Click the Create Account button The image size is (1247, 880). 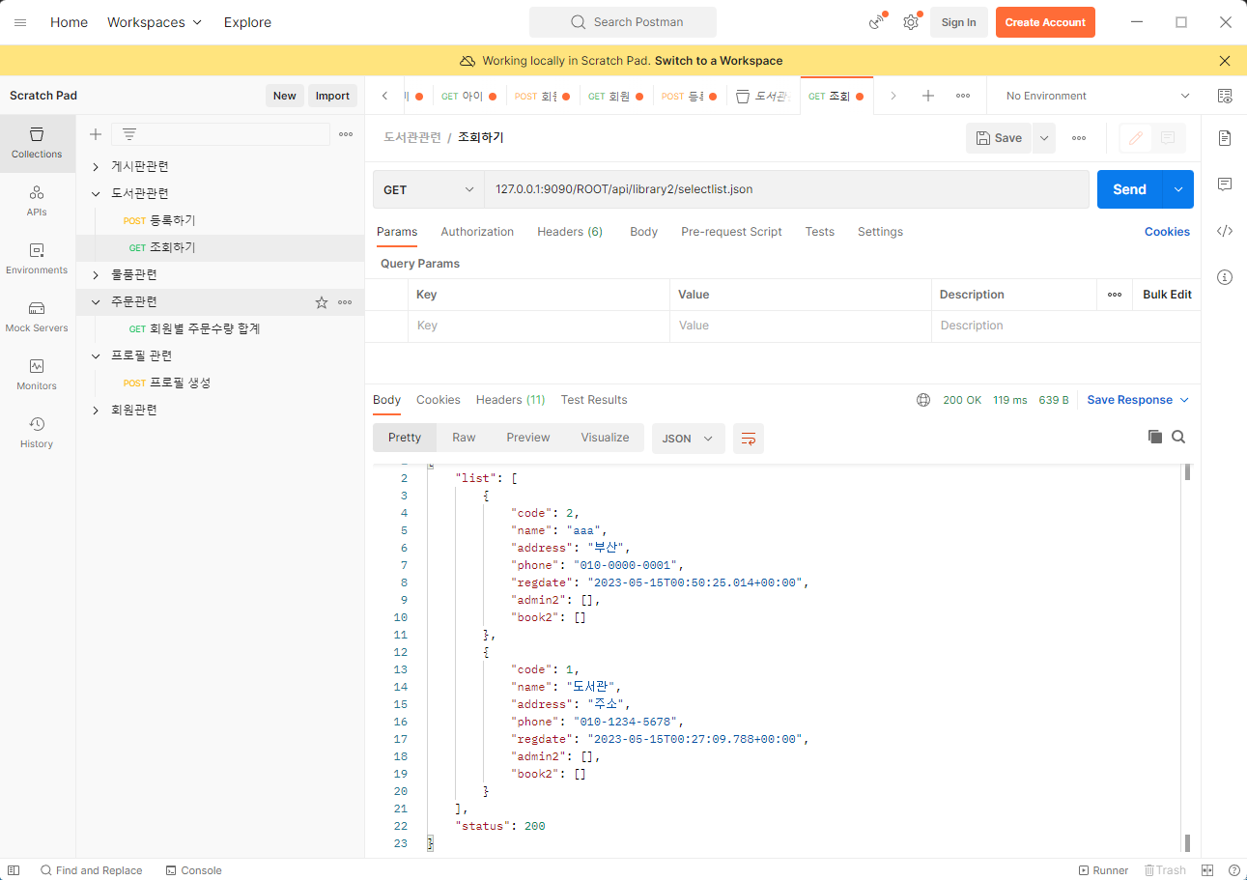[x=1045, y=22]
